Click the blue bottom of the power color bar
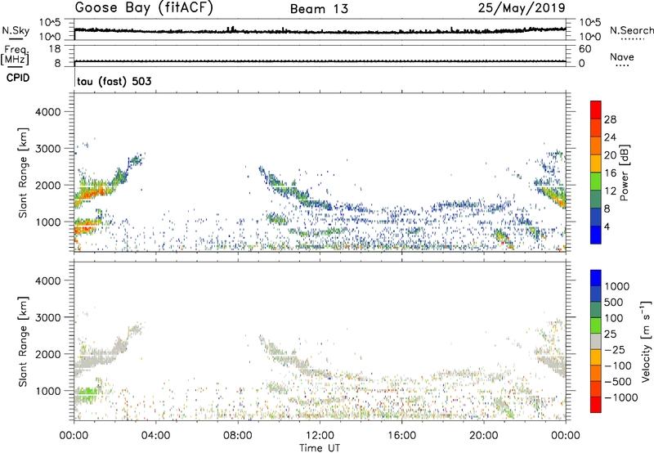 click(596, 235)
